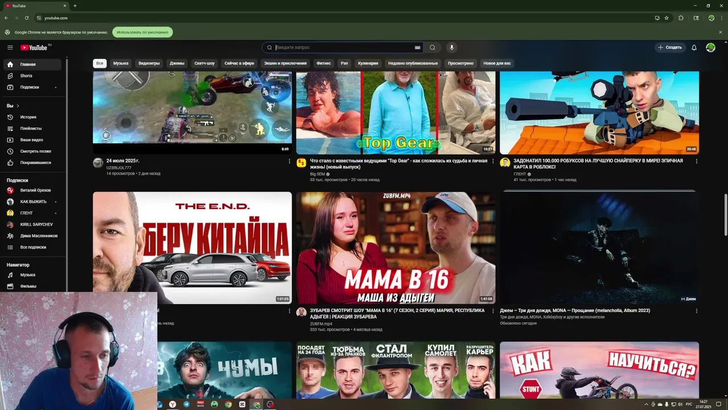Viewport: 728px width, 410px height.
Task: Open the notifications bell
Action: (694, 47)
